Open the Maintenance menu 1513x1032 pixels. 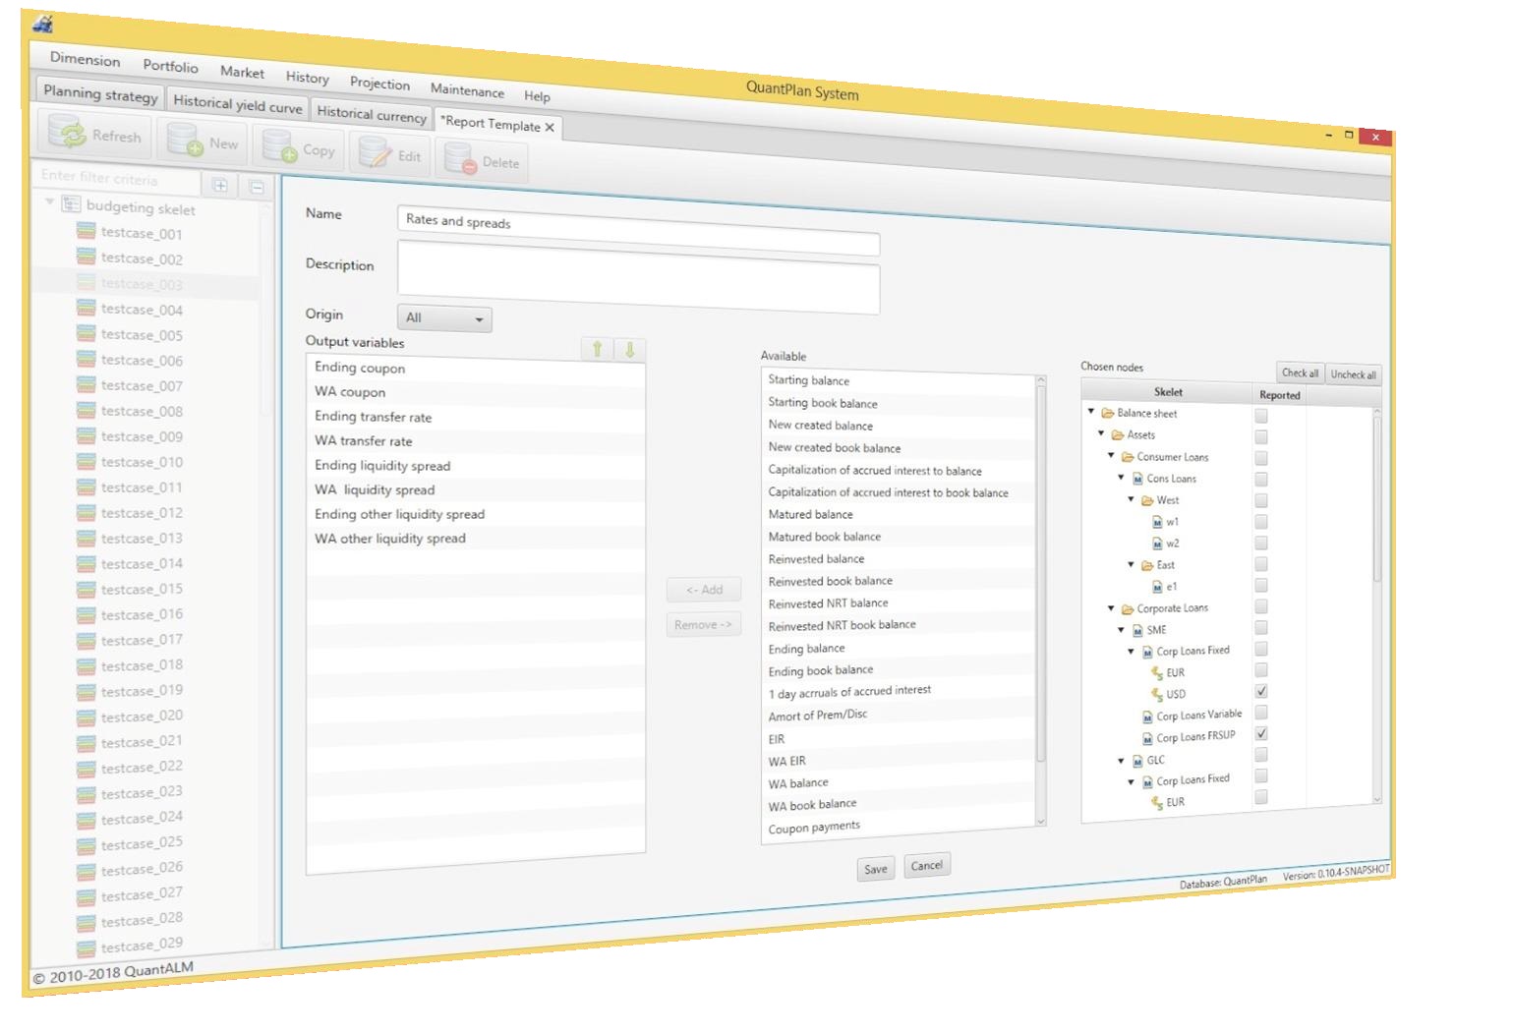click(x=467, y=90)
